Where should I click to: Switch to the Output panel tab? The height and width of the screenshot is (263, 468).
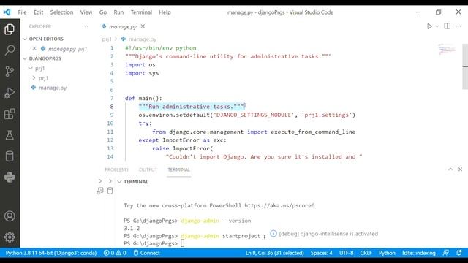148,169
